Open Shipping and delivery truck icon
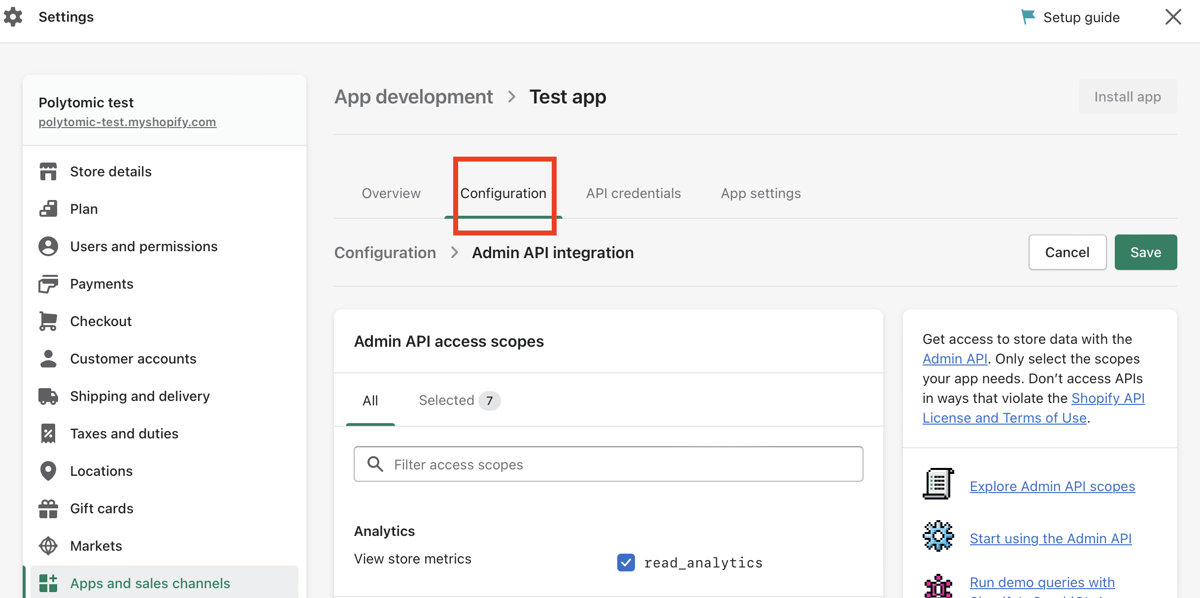 (x=48, y=396)
